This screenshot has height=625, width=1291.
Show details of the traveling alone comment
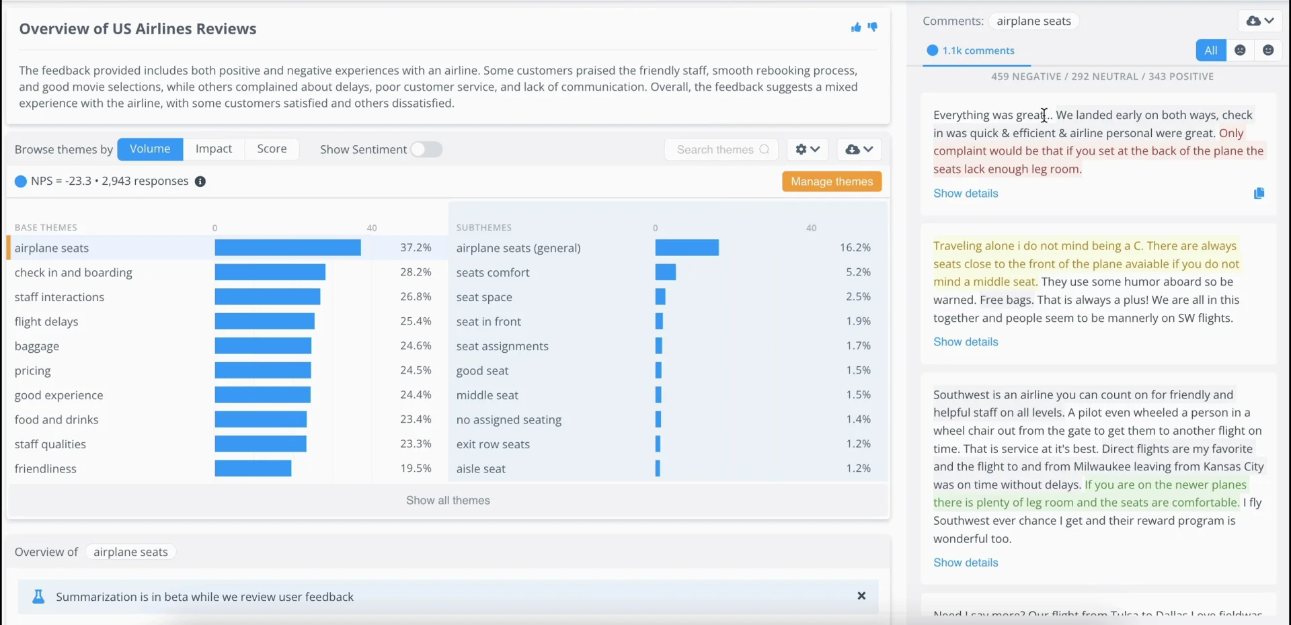pos(966,342)
